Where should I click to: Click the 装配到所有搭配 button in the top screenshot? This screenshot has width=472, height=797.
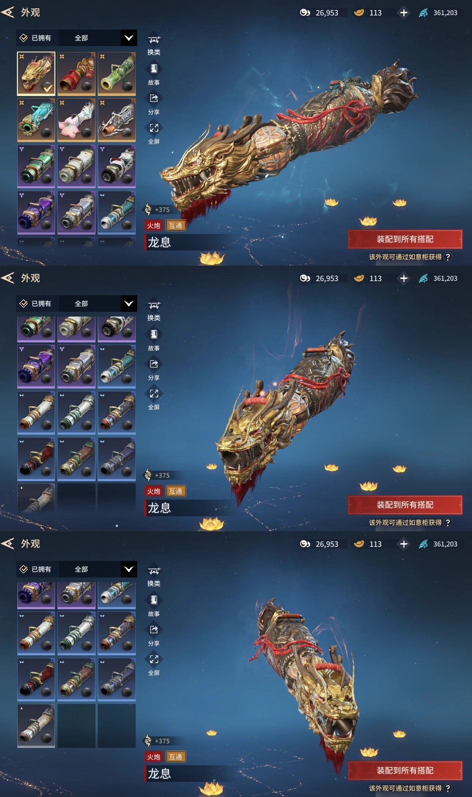coord(405,239)
